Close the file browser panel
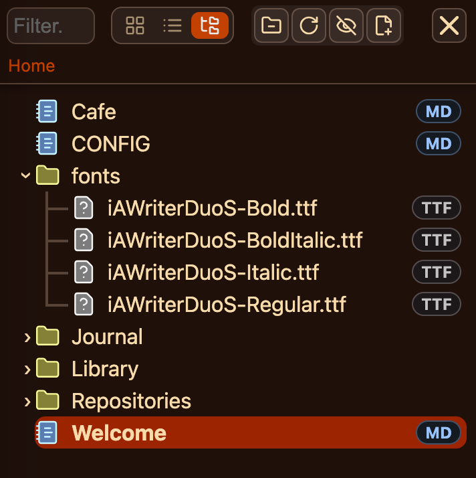The image size is (476, 478). 449,26
